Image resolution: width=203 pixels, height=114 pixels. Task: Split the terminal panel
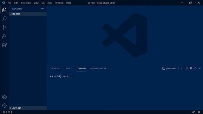[186, 68]
